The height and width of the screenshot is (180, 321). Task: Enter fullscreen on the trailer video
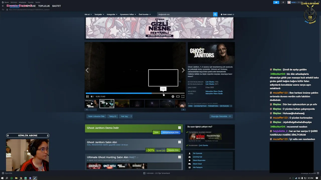click(183, 96)
